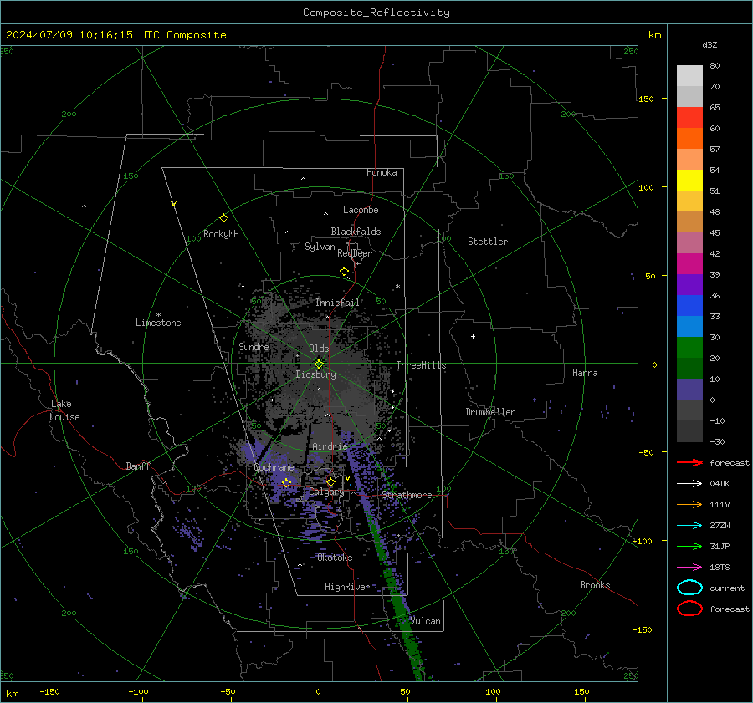Click the current legend label
Screen dimensions: 753x703
point(727,588)
